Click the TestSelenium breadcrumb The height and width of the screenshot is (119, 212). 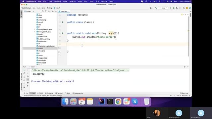click(26, 8)
